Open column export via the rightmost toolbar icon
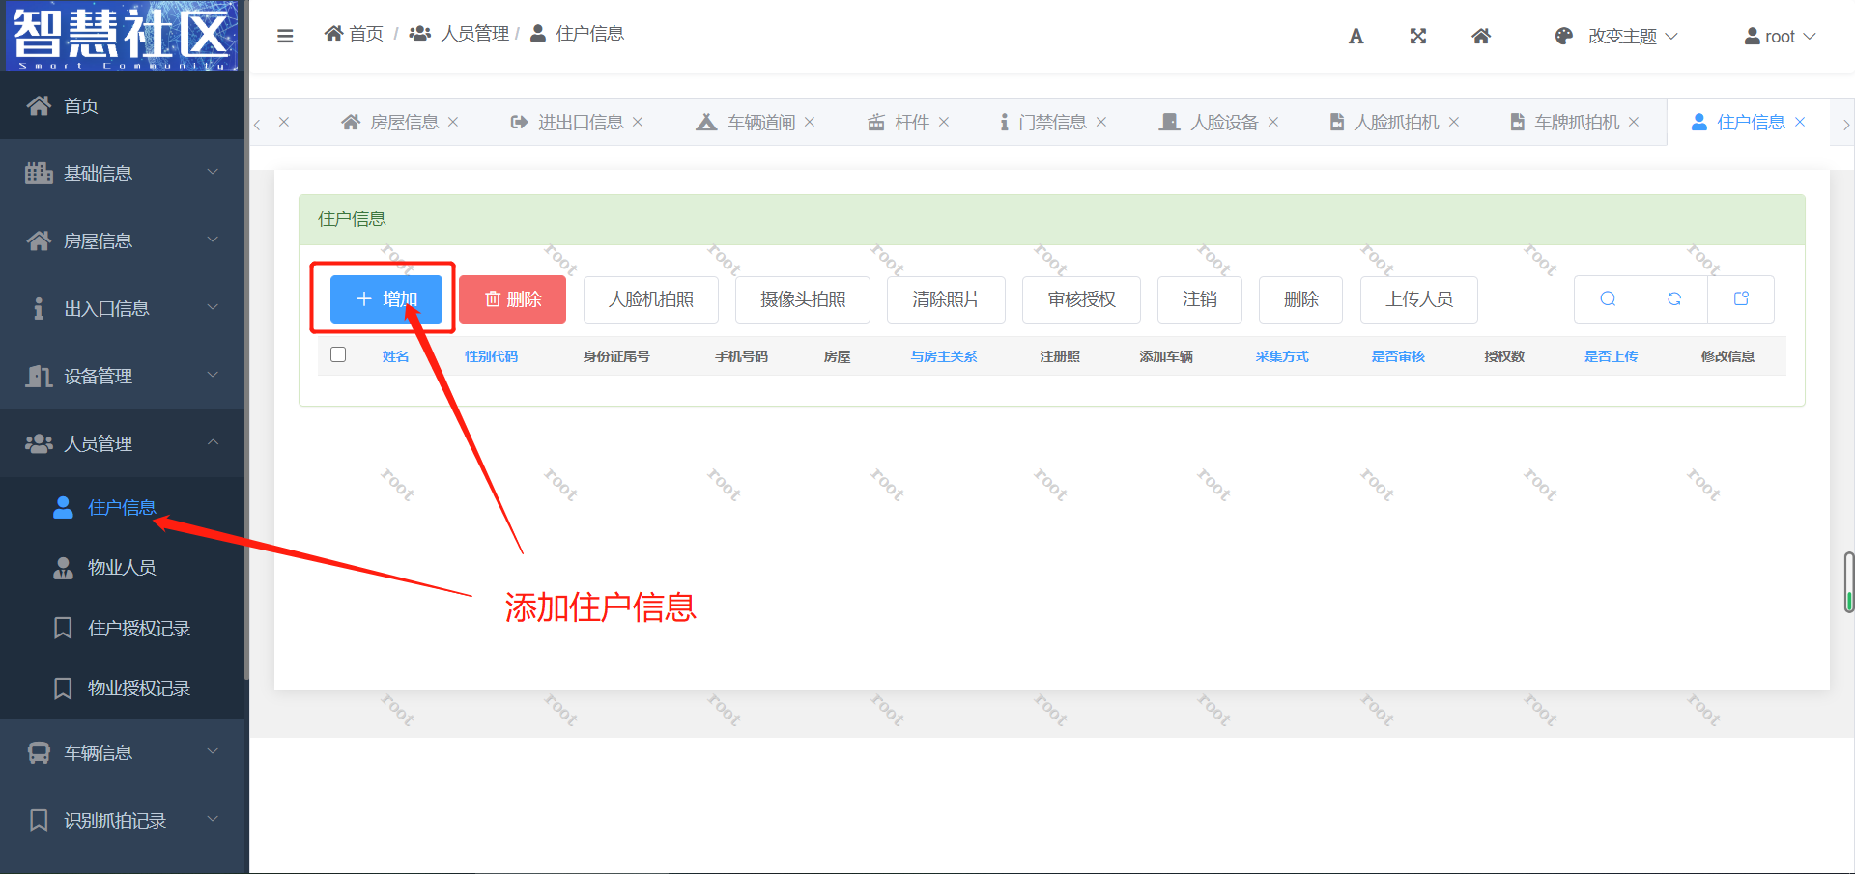 tap(1740, 299)
